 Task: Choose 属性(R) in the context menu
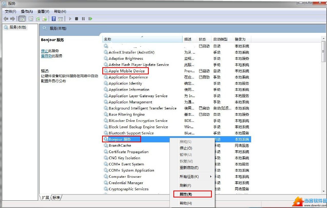coord(192,194)
